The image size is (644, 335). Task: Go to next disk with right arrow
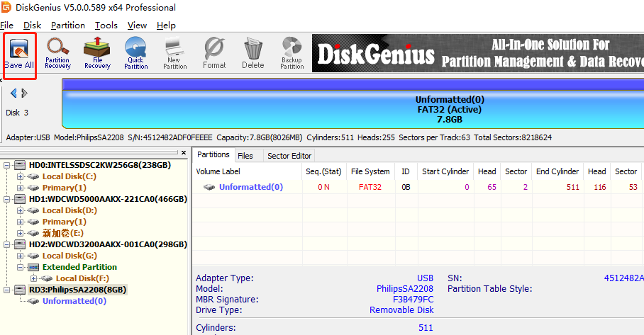point(23,93)
